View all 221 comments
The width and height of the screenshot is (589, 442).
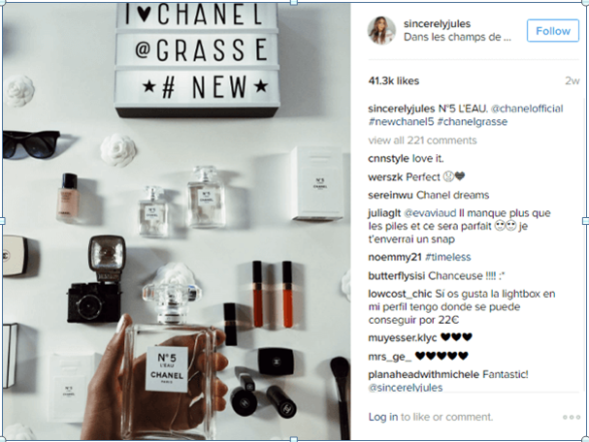pyautogui.click(x=422, y=141)
